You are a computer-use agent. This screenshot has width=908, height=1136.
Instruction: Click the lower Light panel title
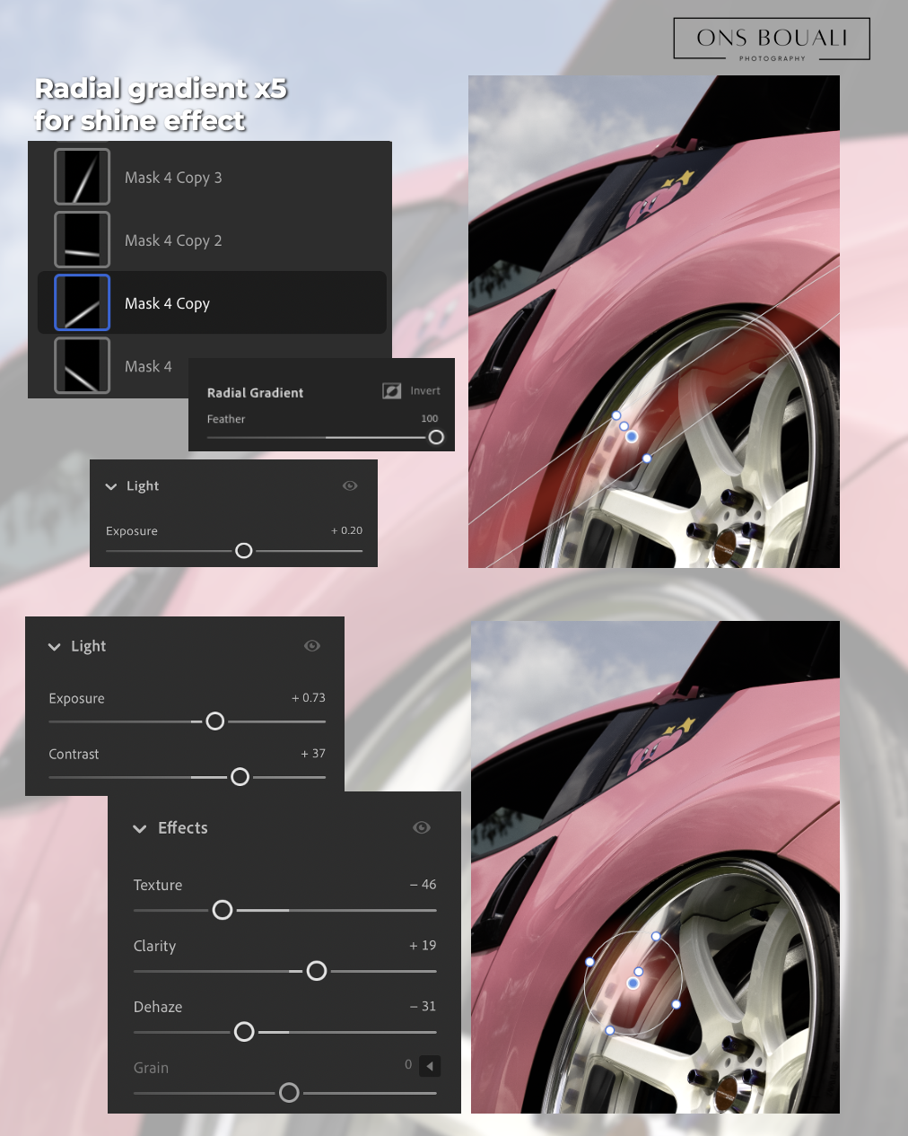click(x=88, y=646)
